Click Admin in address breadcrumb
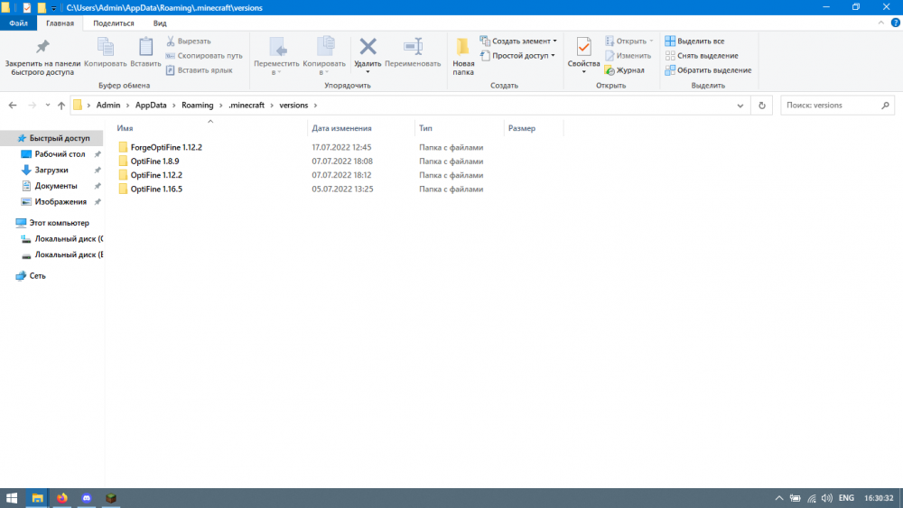This screenshot has width=903, height=508. point(108,106)
